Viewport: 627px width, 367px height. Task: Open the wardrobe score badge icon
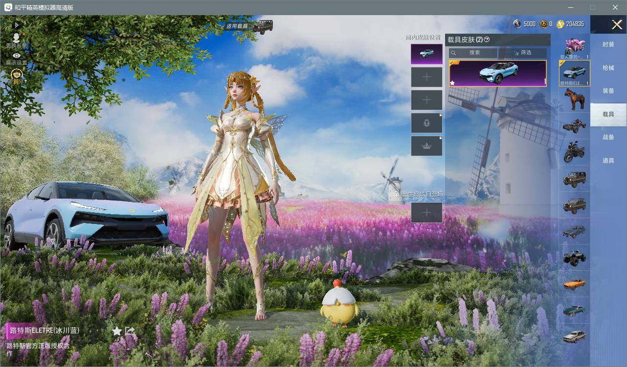click(x=17, y=76)
